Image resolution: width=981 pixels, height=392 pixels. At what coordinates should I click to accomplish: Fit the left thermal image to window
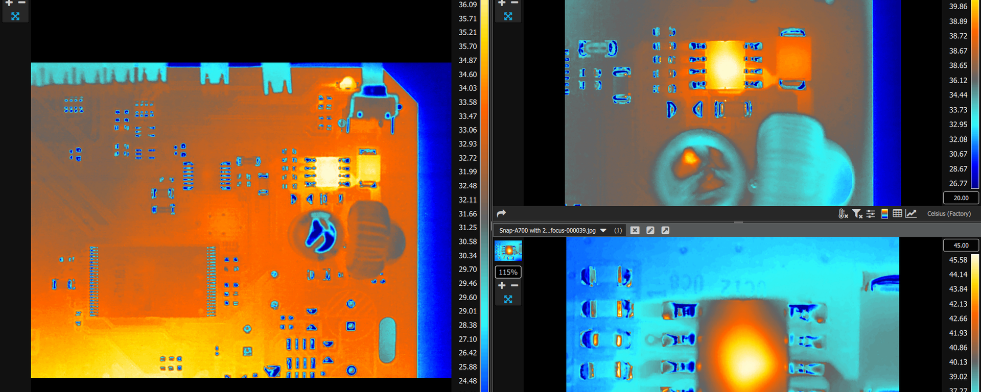tap(15, 16)
